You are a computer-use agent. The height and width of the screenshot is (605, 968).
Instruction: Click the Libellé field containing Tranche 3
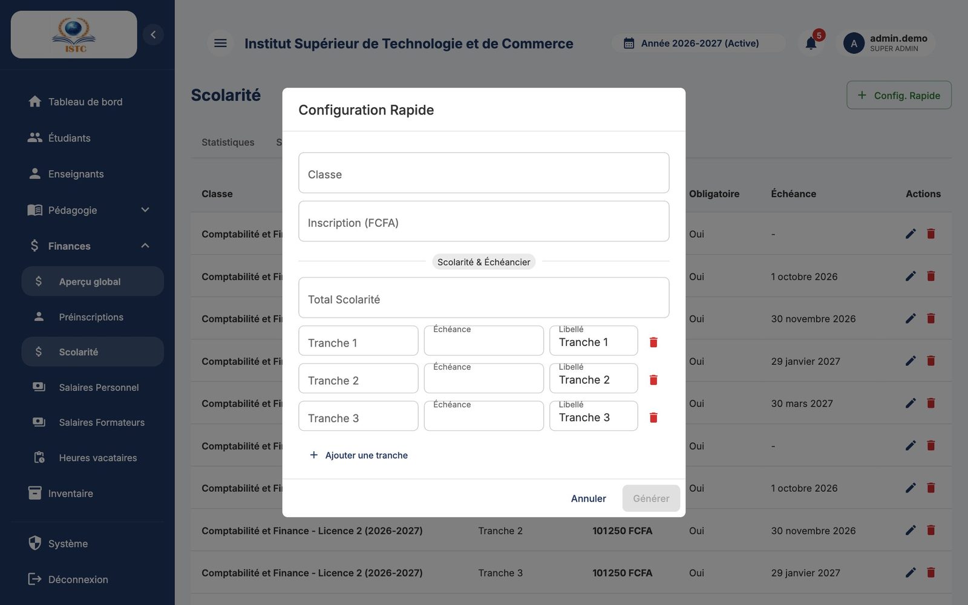coord(594,416)
